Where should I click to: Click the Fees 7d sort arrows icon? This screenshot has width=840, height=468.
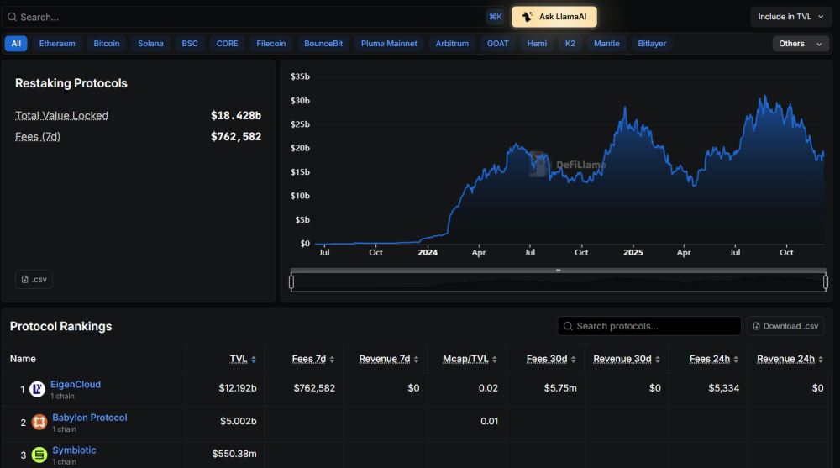(x=332, y=360)
